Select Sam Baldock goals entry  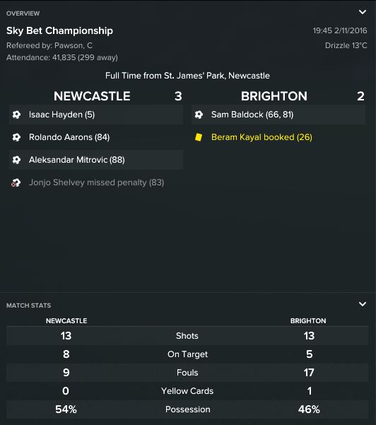278,115
